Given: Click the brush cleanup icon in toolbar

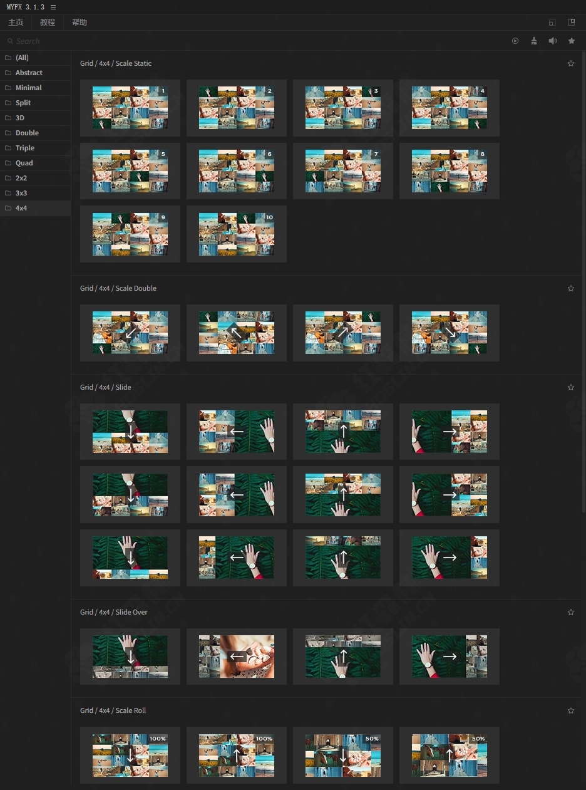Looking at the screenshot, I should coord(533,41).
